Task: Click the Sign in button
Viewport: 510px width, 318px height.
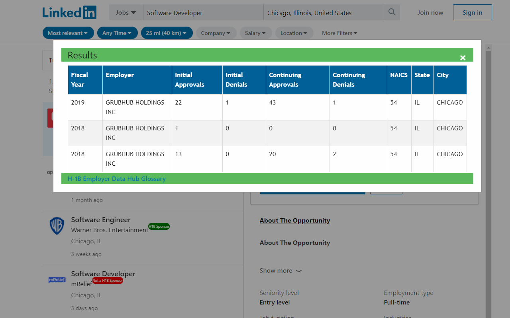Action: [472, 12]
